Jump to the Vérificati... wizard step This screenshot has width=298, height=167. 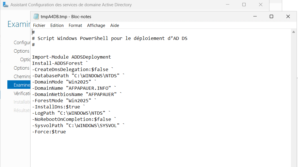(x=22, y=93)
